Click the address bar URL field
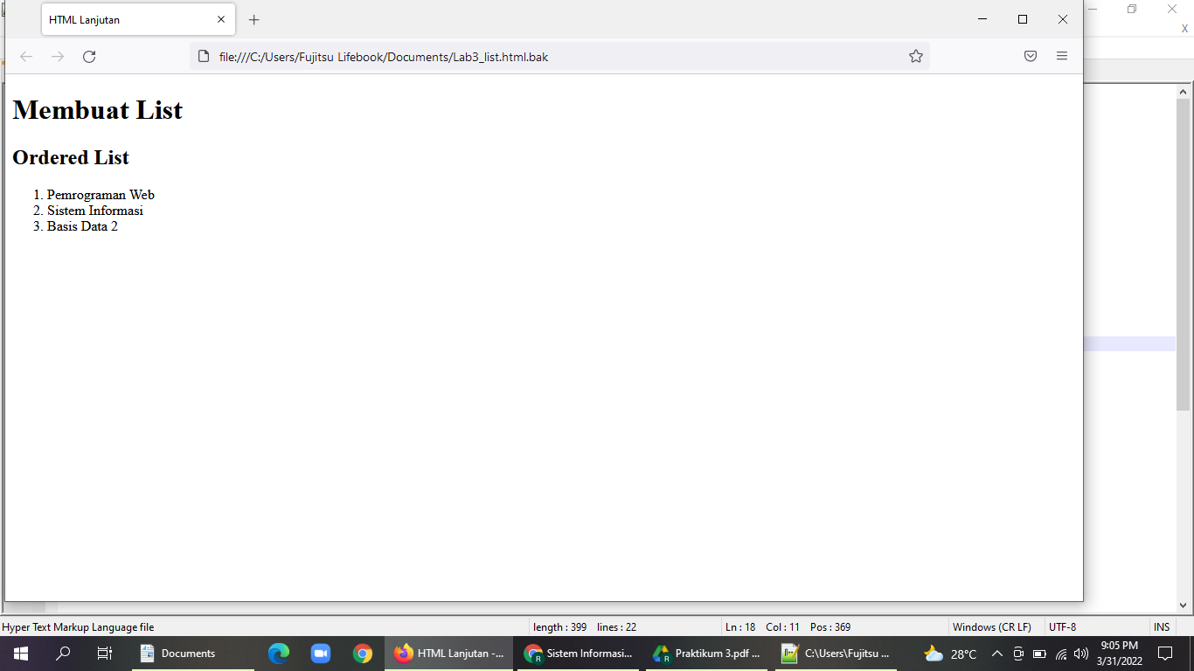 559,57
